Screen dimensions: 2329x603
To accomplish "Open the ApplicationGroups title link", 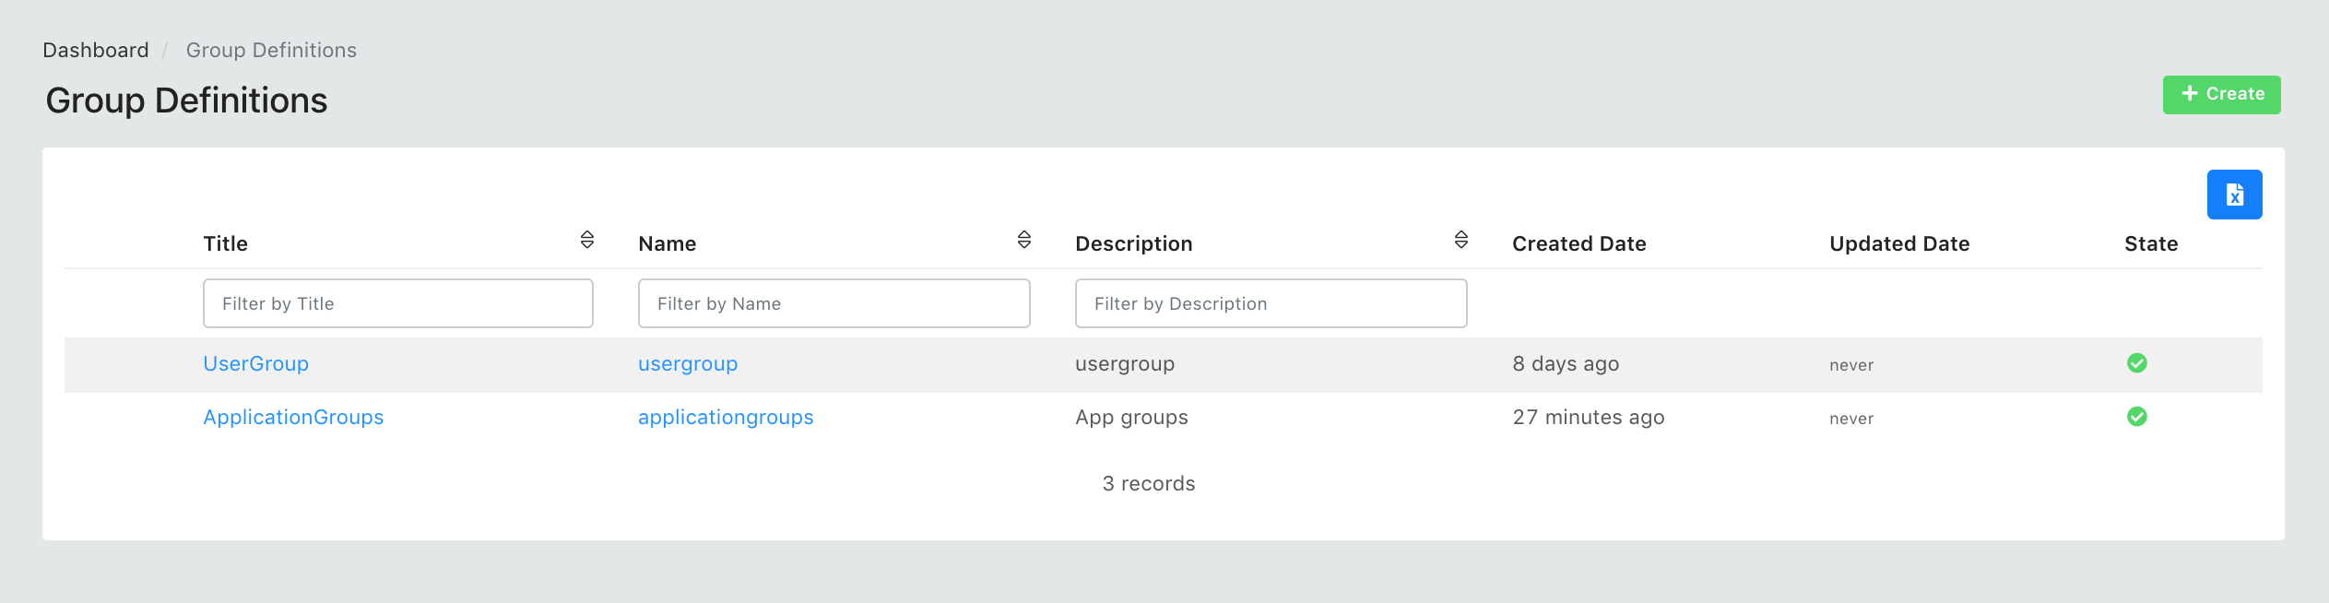I will 293,417.
